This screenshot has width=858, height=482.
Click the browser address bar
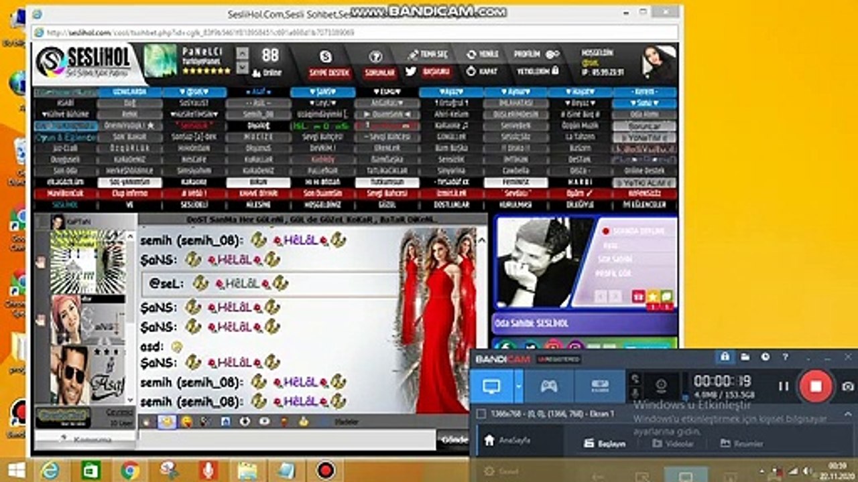355,32
